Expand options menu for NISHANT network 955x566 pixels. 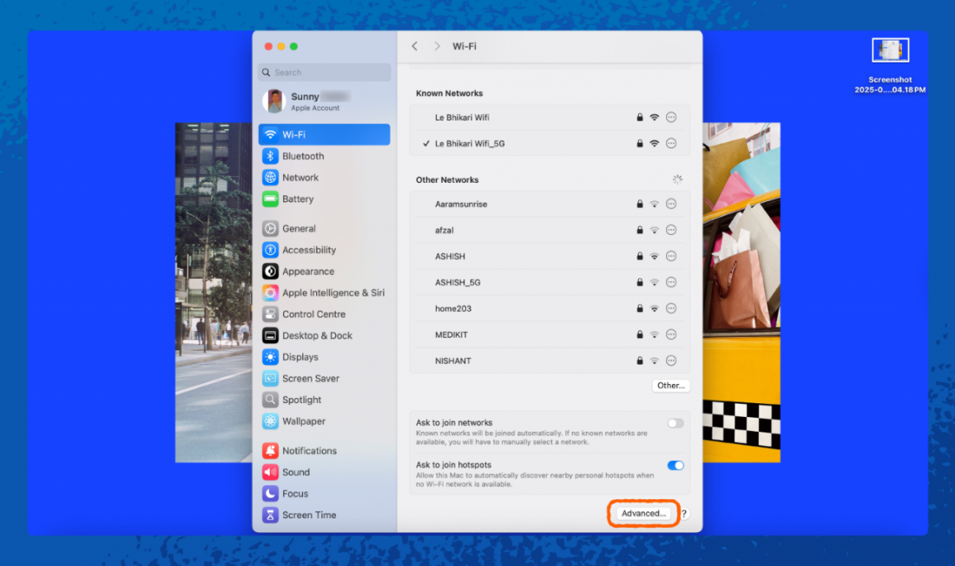click(x=671, y=361)
